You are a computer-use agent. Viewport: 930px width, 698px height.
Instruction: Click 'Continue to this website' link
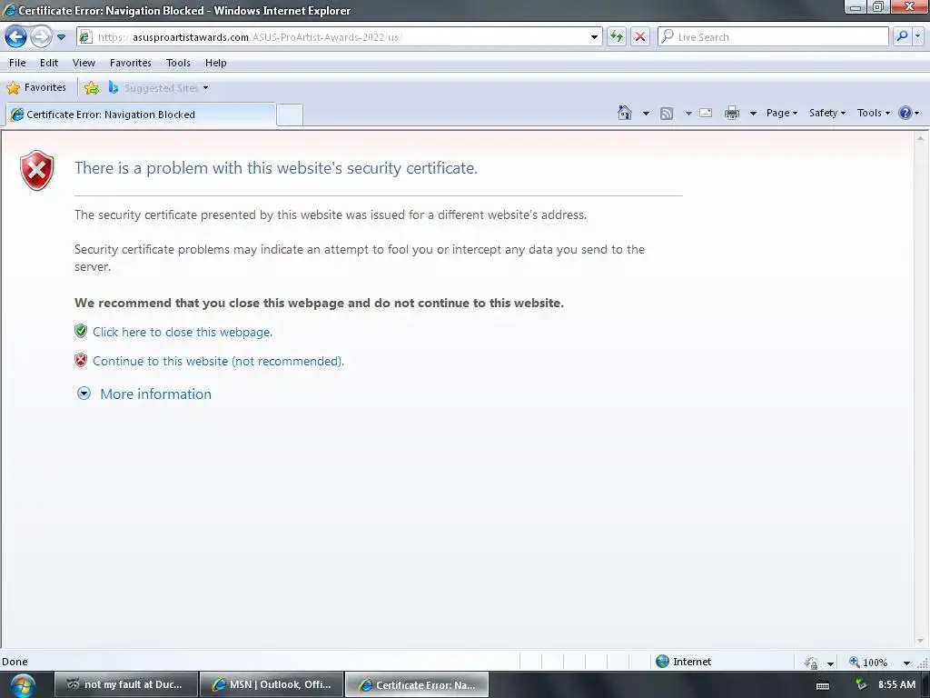(x=218, y=361)
